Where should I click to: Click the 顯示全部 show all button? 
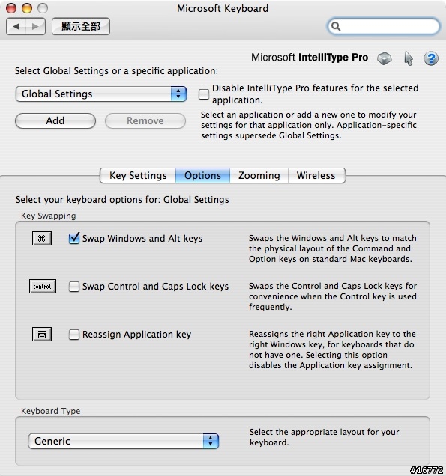pyautogui.click(x=81, y=26)
